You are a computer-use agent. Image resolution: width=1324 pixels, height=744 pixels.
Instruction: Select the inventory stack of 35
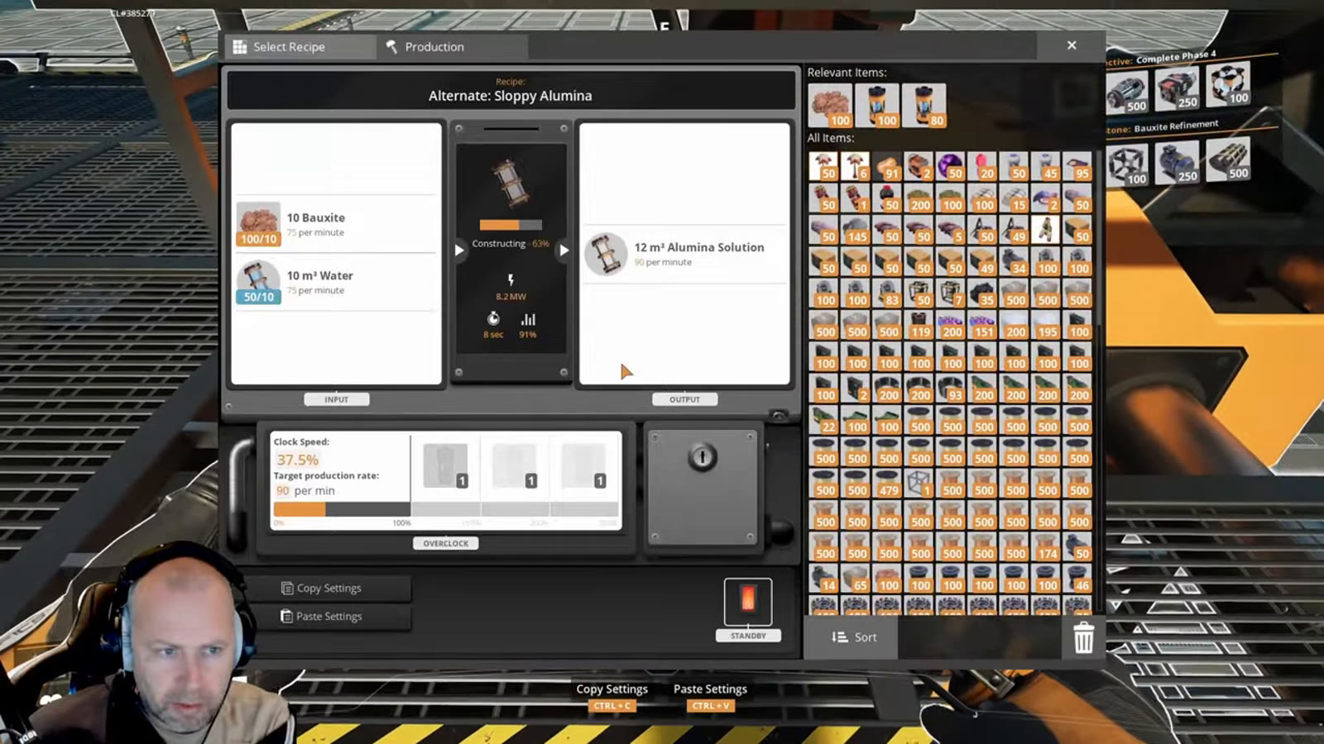tap(982, 293)
